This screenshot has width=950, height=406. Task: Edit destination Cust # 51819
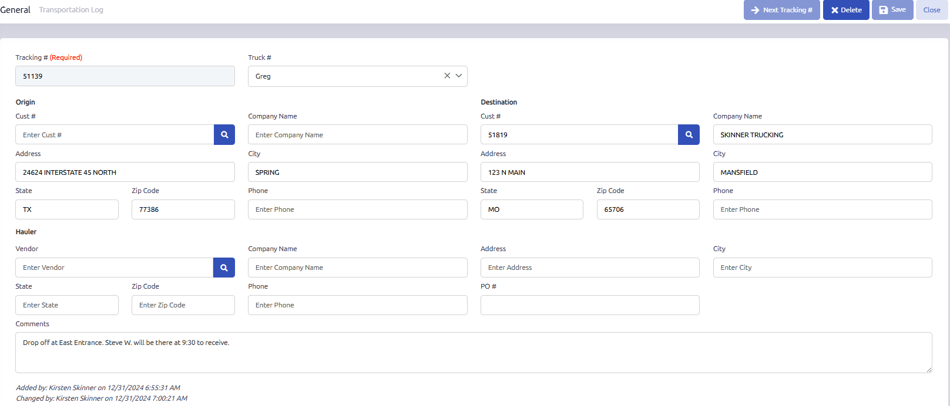579,134
